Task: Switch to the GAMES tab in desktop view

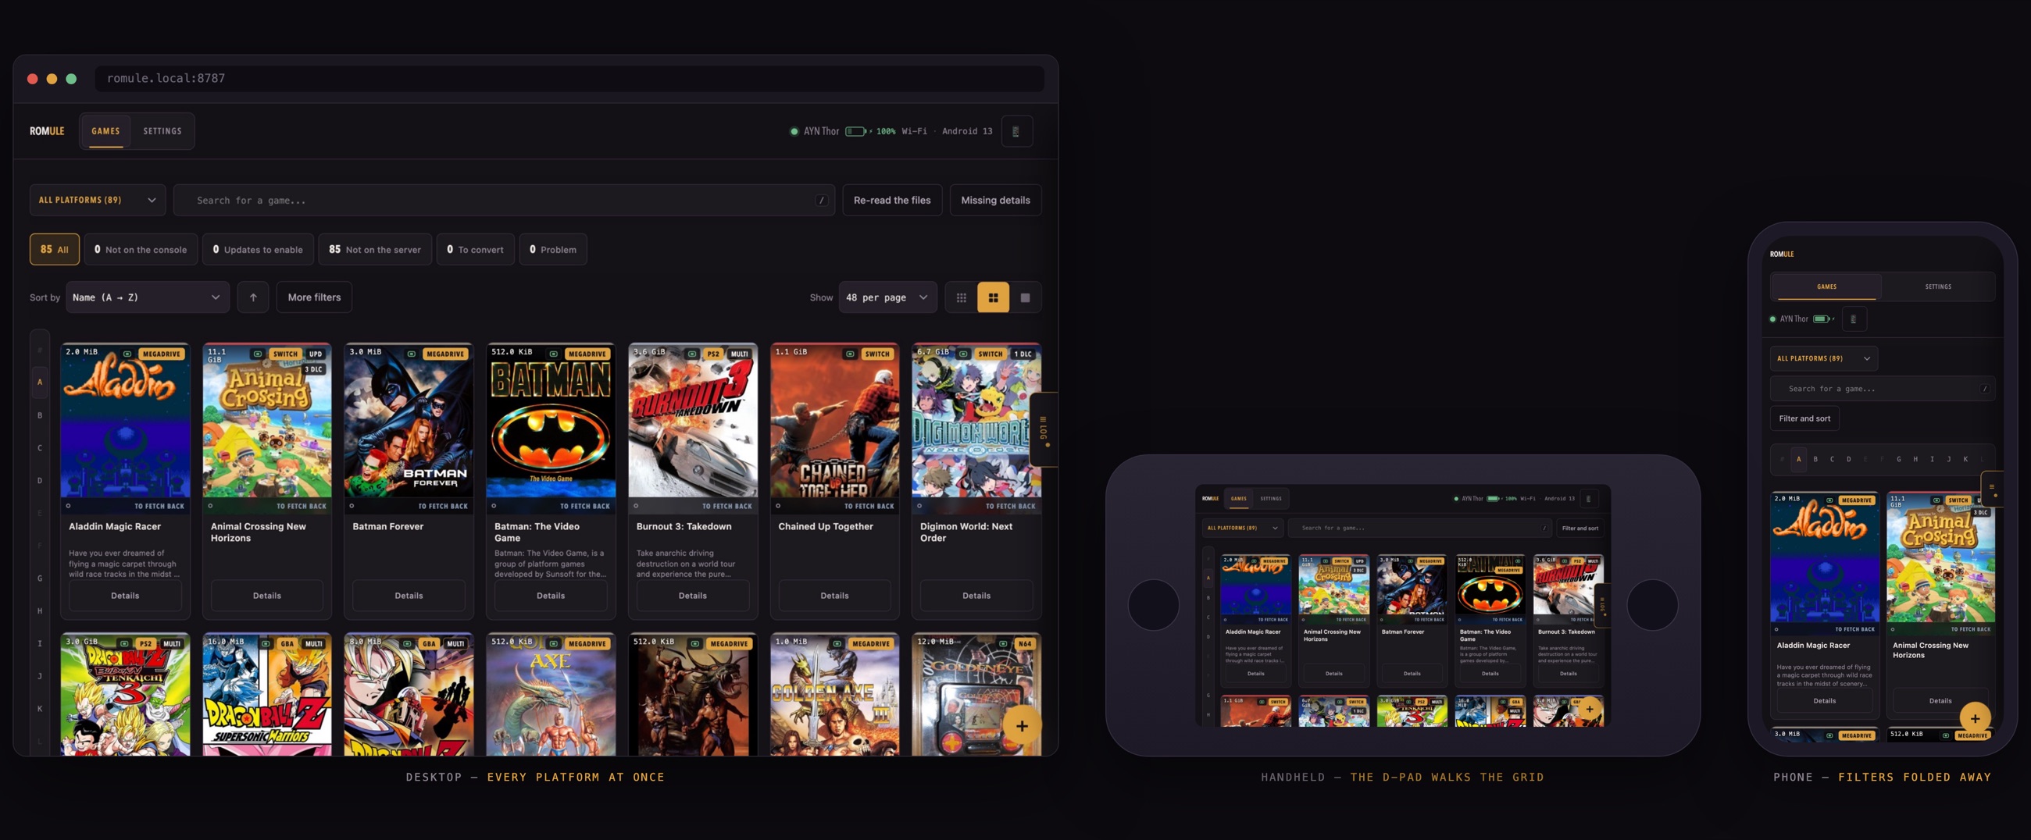Action: click(105, 131)
